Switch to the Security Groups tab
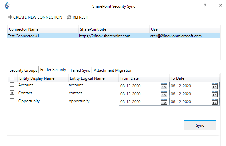Image resolution: width=226 pixels, height=146 pixels. click(23, 70)
